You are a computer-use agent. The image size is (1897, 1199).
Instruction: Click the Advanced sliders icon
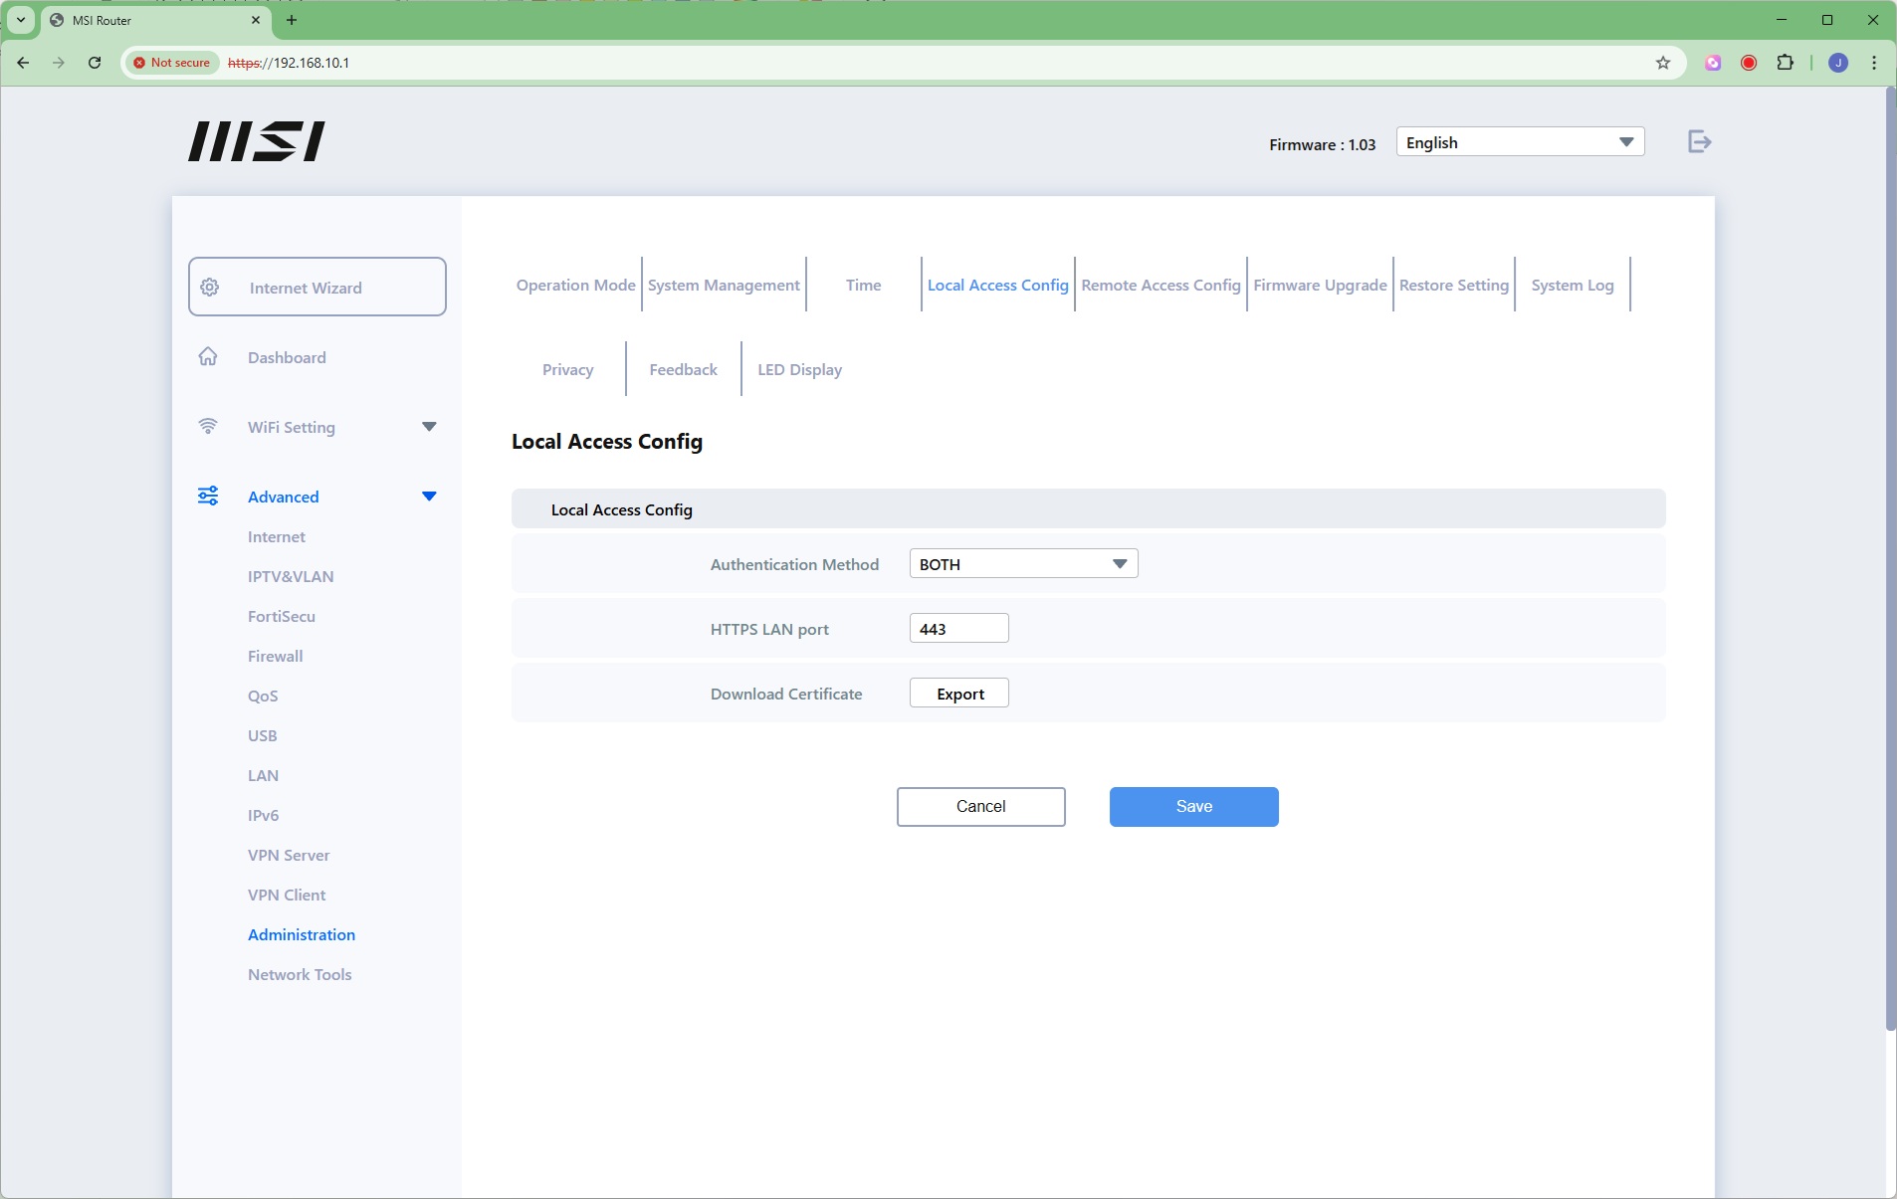pyautogui.click(x=208, y=497)
